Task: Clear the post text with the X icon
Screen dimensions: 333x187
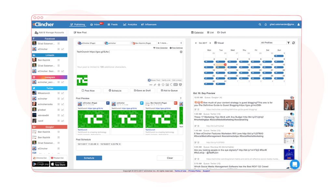Action: (181, 52)
